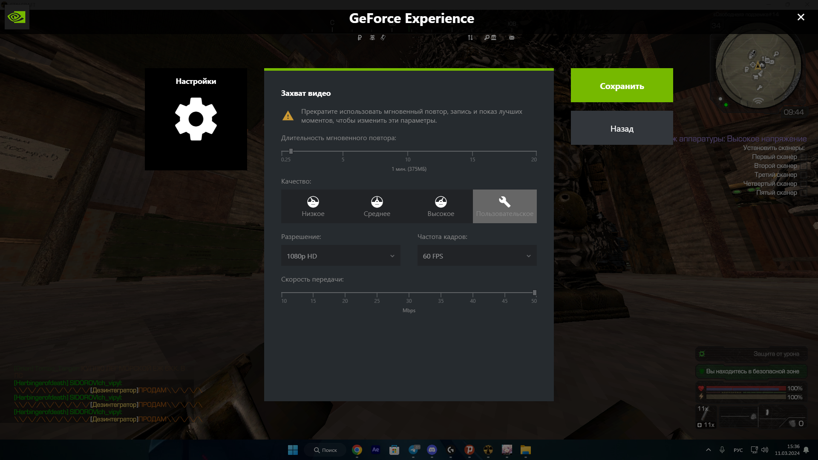Click the game minimap in the corner
The image size is (818, 460).
tap(758, 66)
